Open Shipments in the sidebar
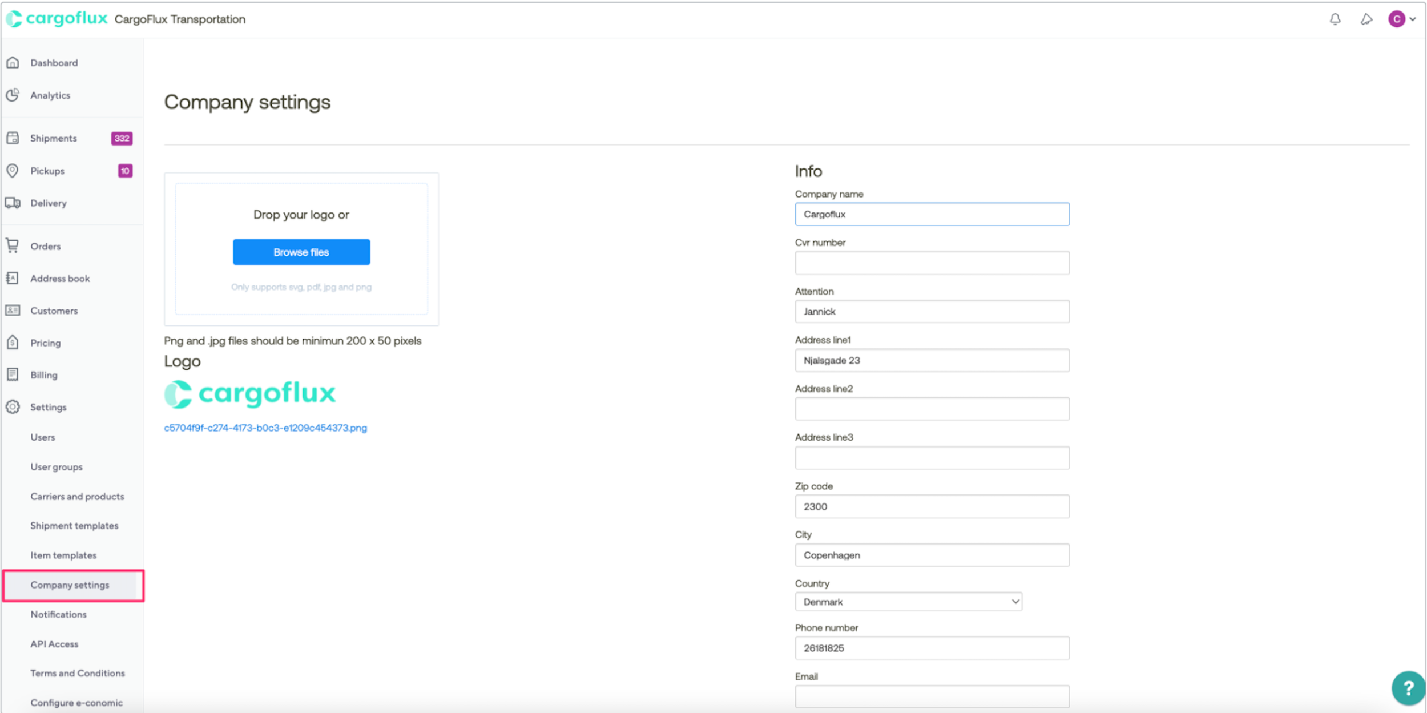 [x=54, y=138]
